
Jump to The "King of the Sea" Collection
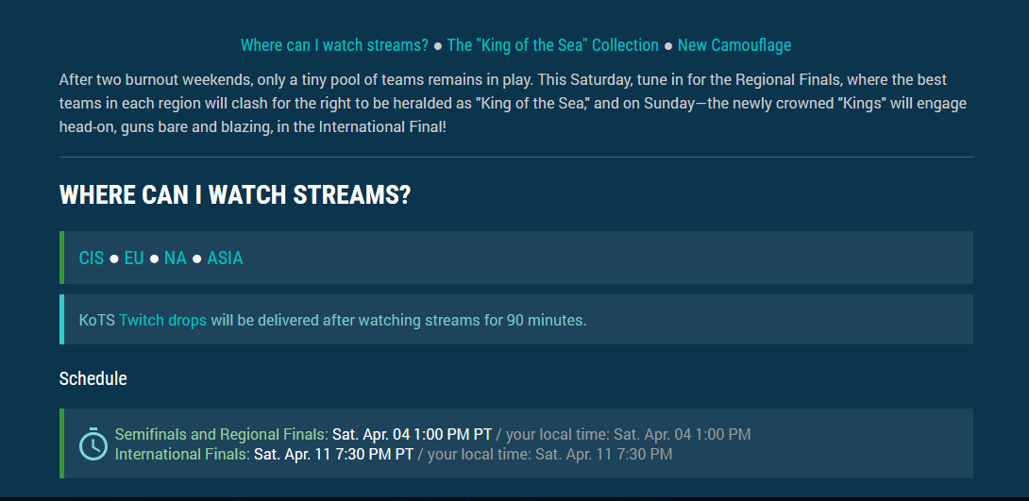tap(552, 45)
